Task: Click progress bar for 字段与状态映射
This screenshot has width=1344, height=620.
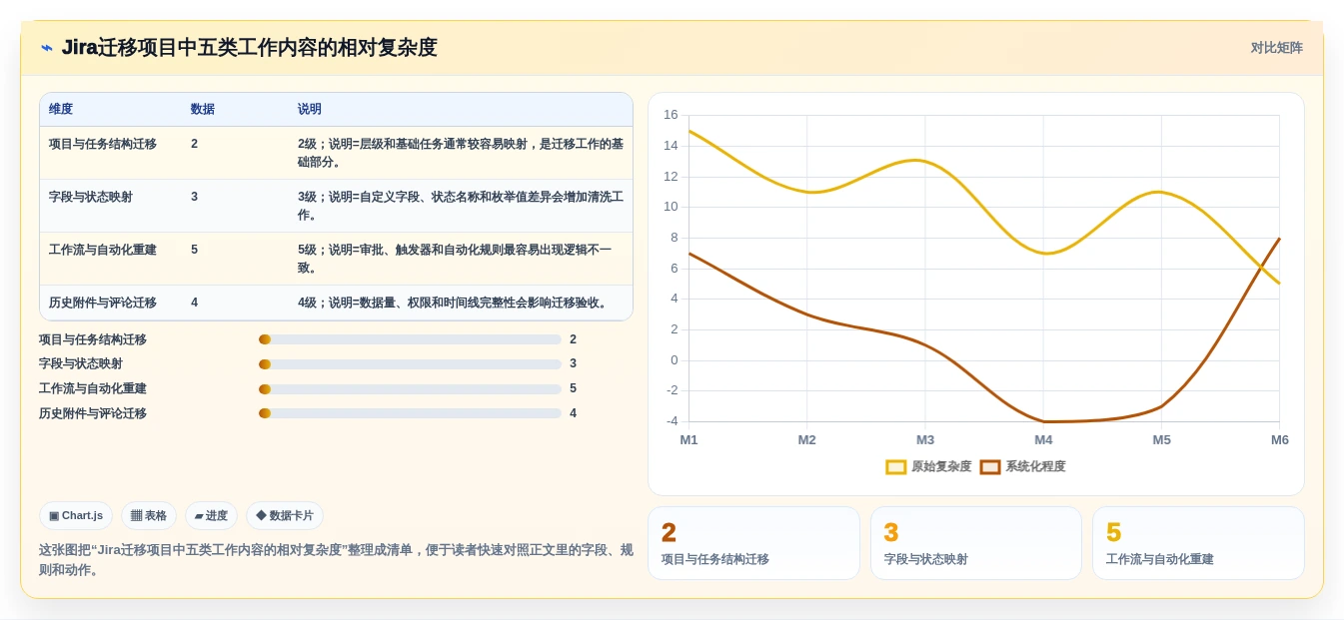Action: pos(410,364)
